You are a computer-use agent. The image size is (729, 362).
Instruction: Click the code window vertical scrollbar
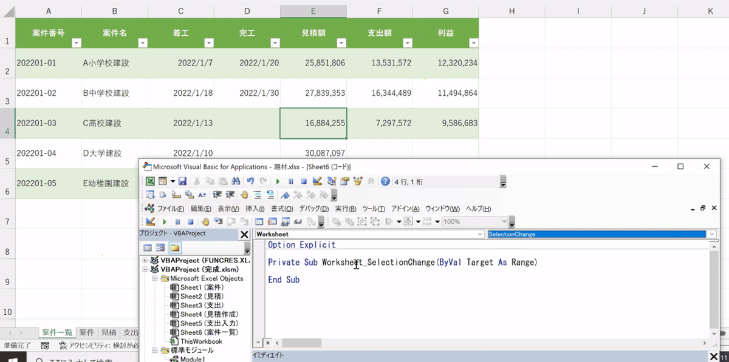[x=713, y=290]
